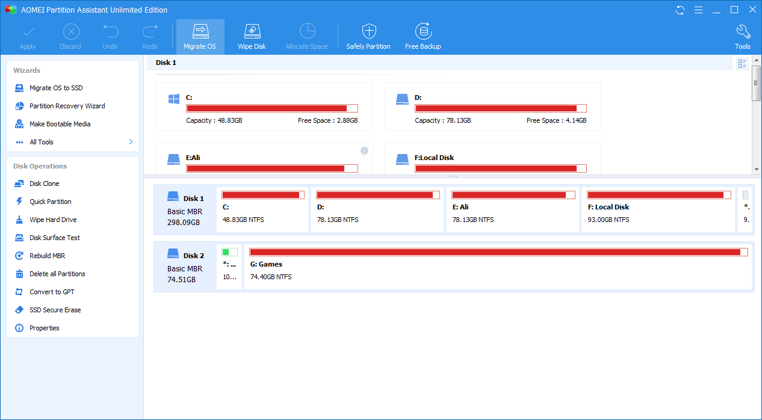
Task: Open the Safely Partition shield tool
Action: (x=368, y=37)
